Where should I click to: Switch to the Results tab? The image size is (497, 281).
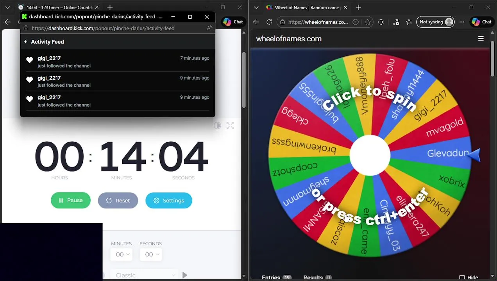pyautogui.click(x=317, y=277)
